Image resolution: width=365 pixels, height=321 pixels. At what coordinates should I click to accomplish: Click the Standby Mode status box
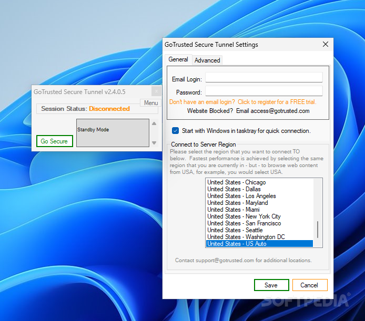point(113,133)
